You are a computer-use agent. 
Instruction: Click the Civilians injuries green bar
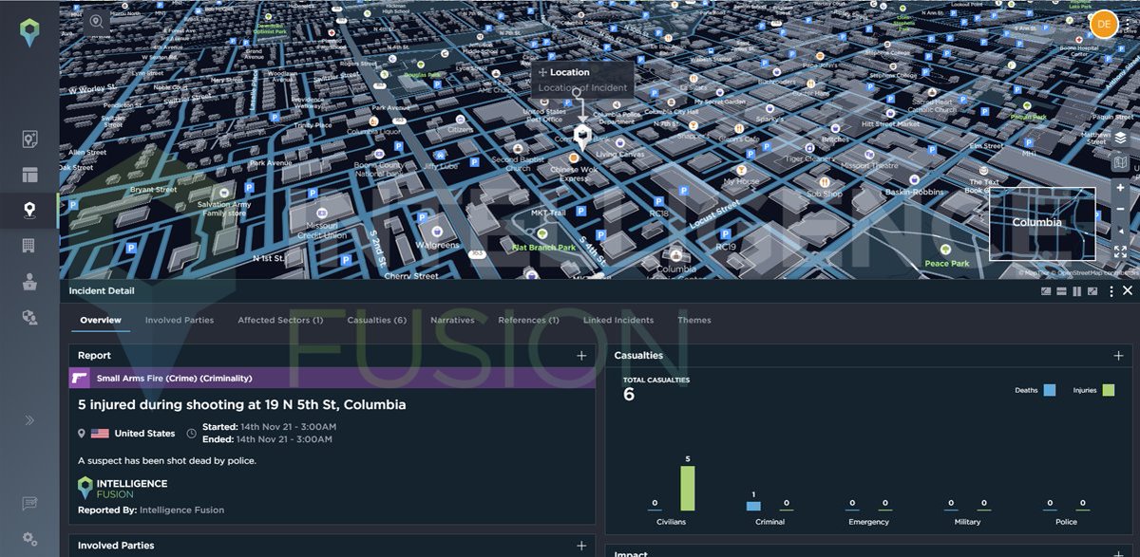[x=688, y=489]
